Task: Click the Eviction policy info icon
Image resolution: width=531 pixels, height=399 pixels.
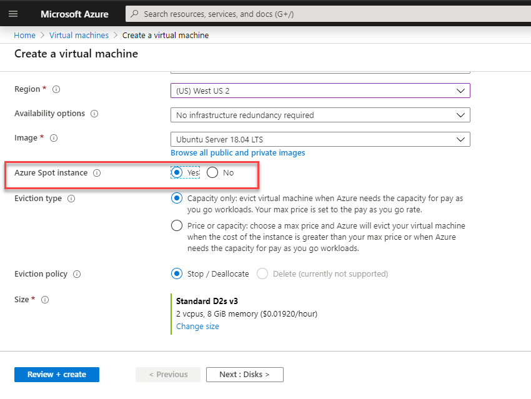Action: click(x=77, y=274)
